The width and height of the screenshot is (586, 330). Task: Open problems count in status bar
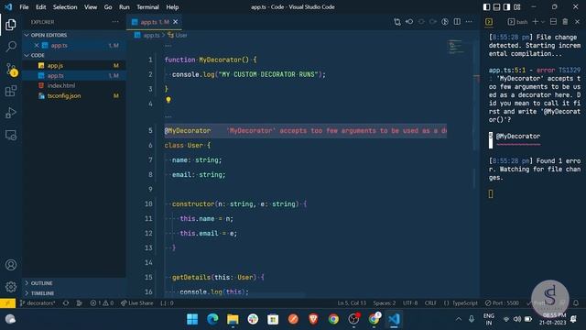point(102,303)
